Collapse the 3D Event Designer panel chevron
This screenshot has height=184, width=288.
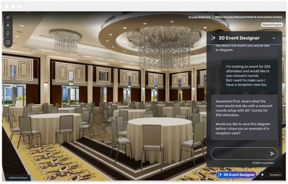point(274,38)
